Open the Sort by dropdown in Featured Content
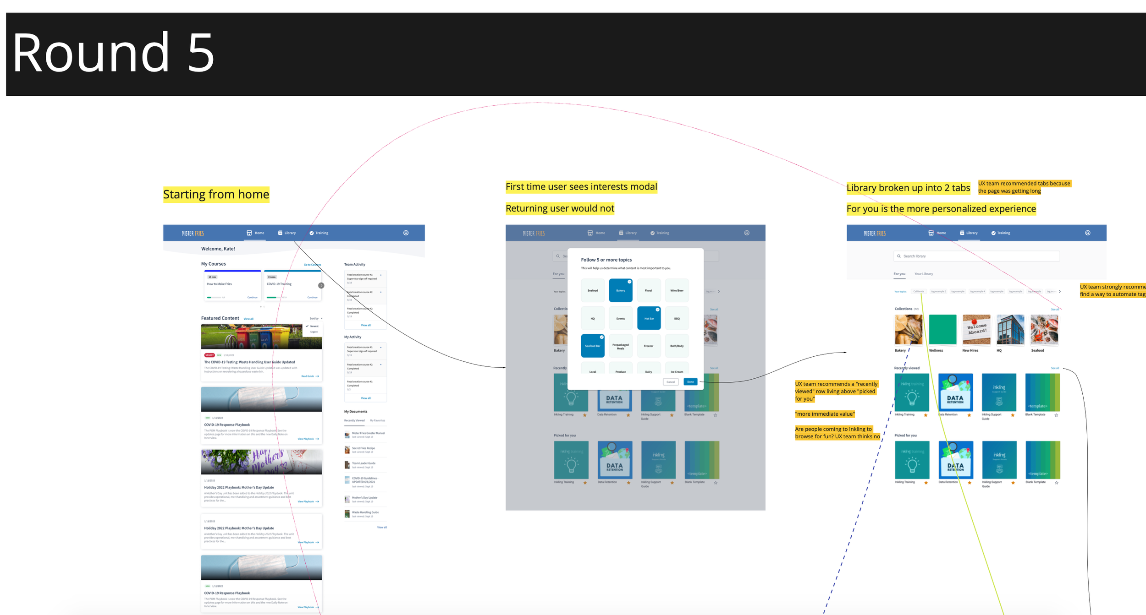Image resolution: width=1146 pixels, height=615 pixels. pyautogui.click(x=315, y=318)
